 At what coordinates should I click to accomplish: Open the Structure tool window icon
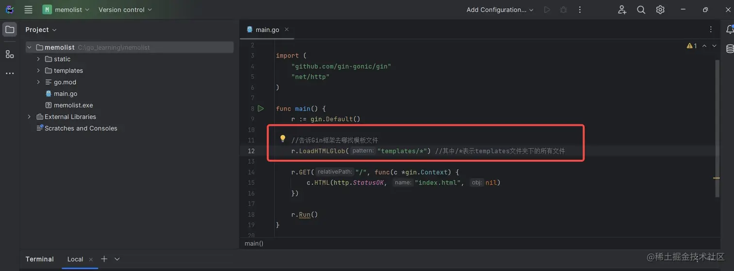point(10,54)
